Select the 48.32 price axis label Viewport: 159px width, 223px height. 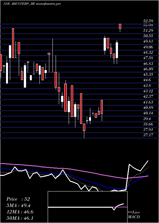coord(148,53)
